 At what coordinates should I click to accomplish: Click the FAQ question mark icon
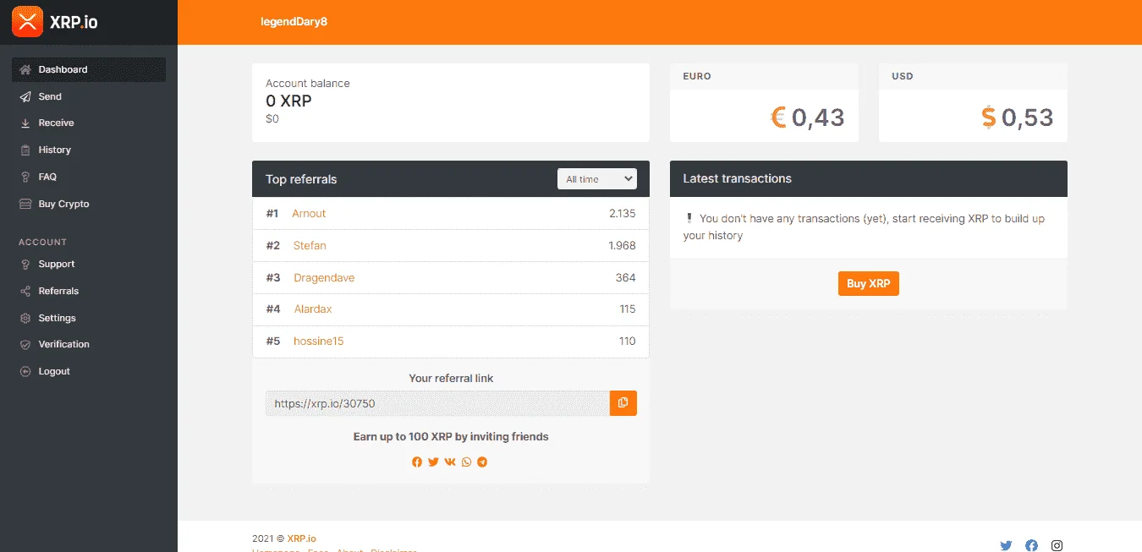coord(25,177)
